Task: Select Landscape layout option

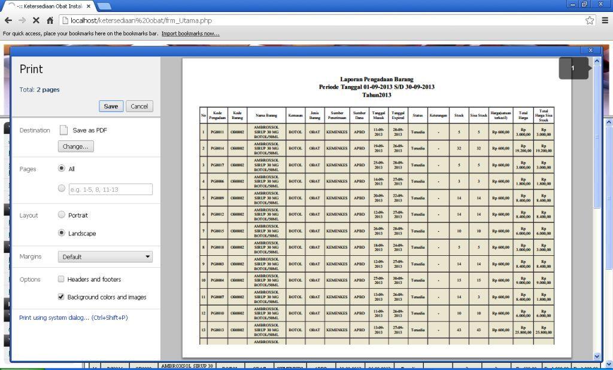Action: click(x=62, y=233)
